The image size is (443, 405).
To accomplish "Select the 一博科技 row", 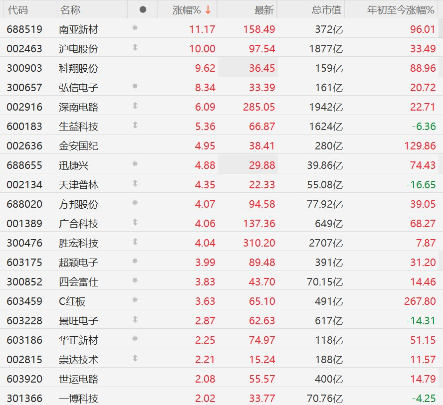I will pos(78,399).
